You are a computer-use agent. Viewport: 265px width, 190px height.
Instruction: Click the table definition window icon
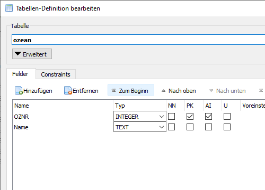click(x=9, y=8)
